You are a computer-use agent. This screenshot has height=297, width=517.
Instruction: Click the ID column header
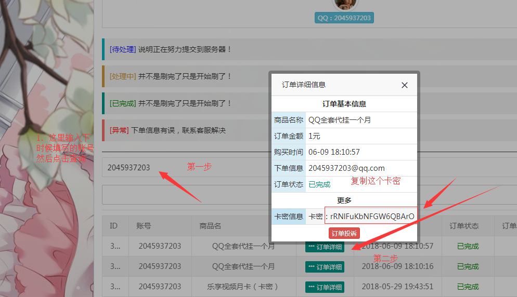click(x=113, y=226)
